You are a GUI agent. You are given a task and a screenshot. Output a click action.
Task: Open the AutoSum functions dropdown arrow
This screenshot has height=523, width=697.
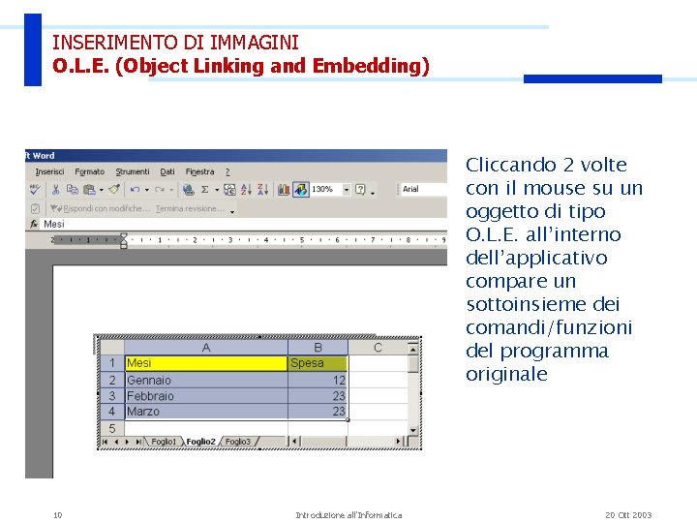(217, 190)
